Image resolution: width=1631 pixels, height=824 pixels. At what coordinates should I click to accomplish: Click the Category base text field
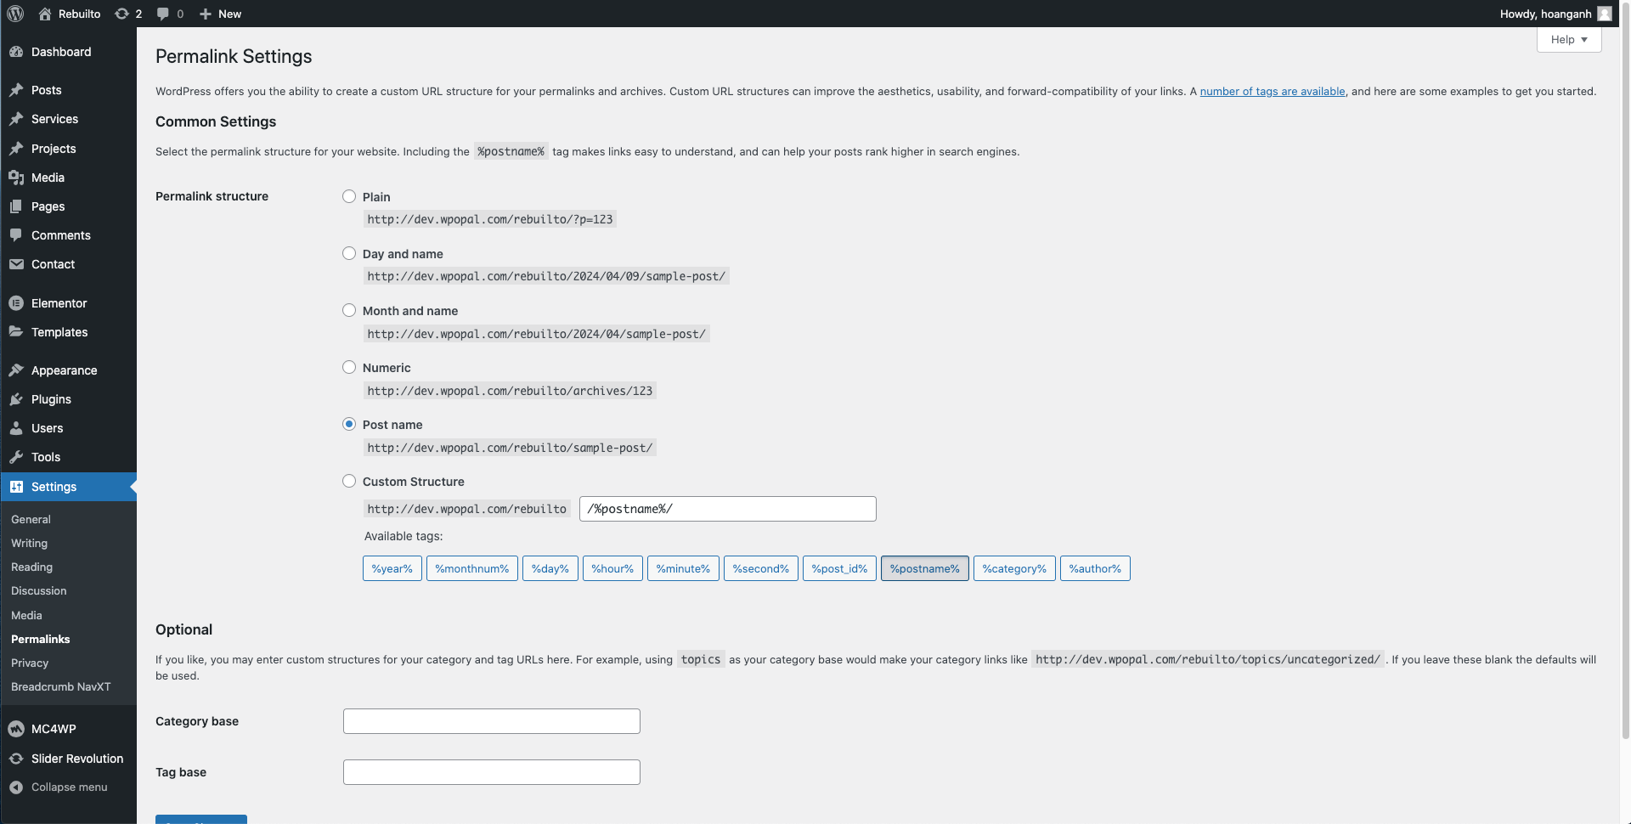tap(491, 721)
